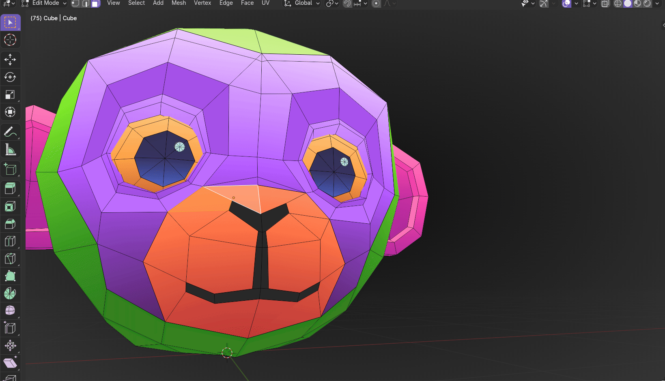Viewport: 665px width, 381px height.
Task: Activate the Extrude Region tool
Action: 10,188
